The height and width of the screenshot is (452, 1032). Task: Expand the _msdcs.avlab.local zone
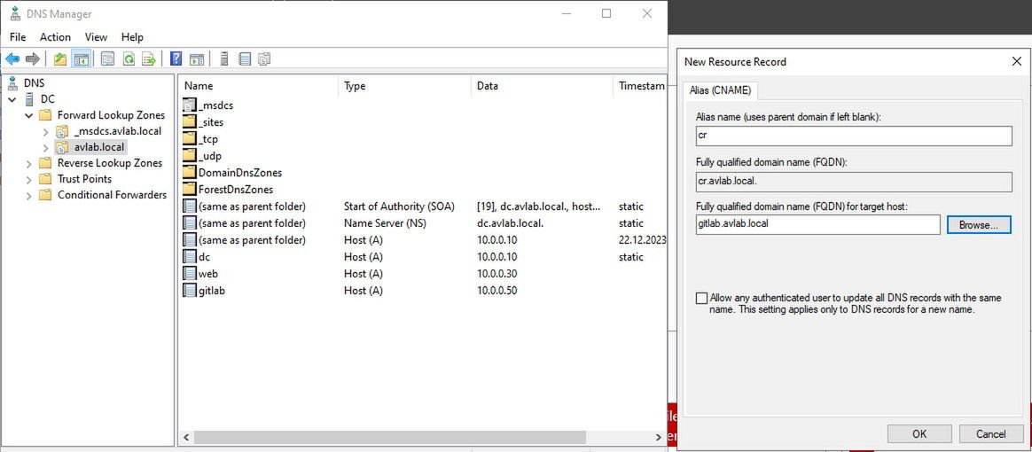(45, 131)
